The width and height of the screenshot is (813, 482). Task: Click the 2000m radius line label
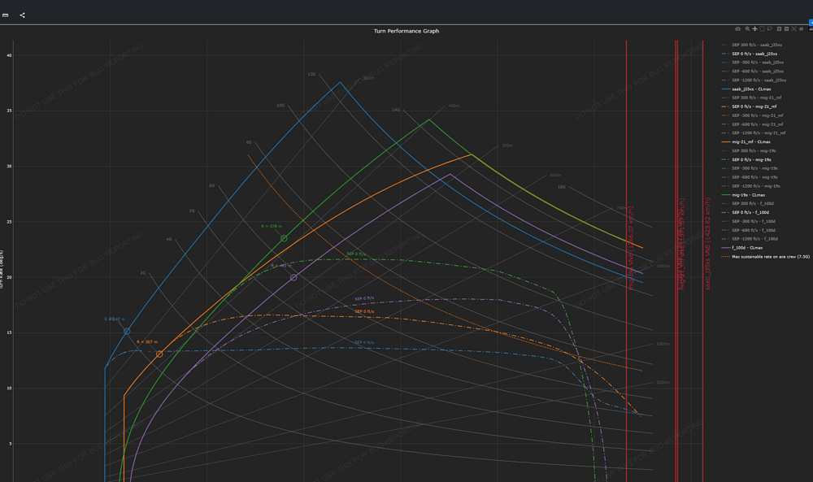click(663, 383)
